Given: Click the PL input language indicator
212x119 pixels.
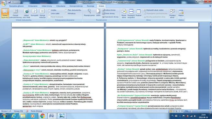Looking at the screenshot, I should 172,116.
